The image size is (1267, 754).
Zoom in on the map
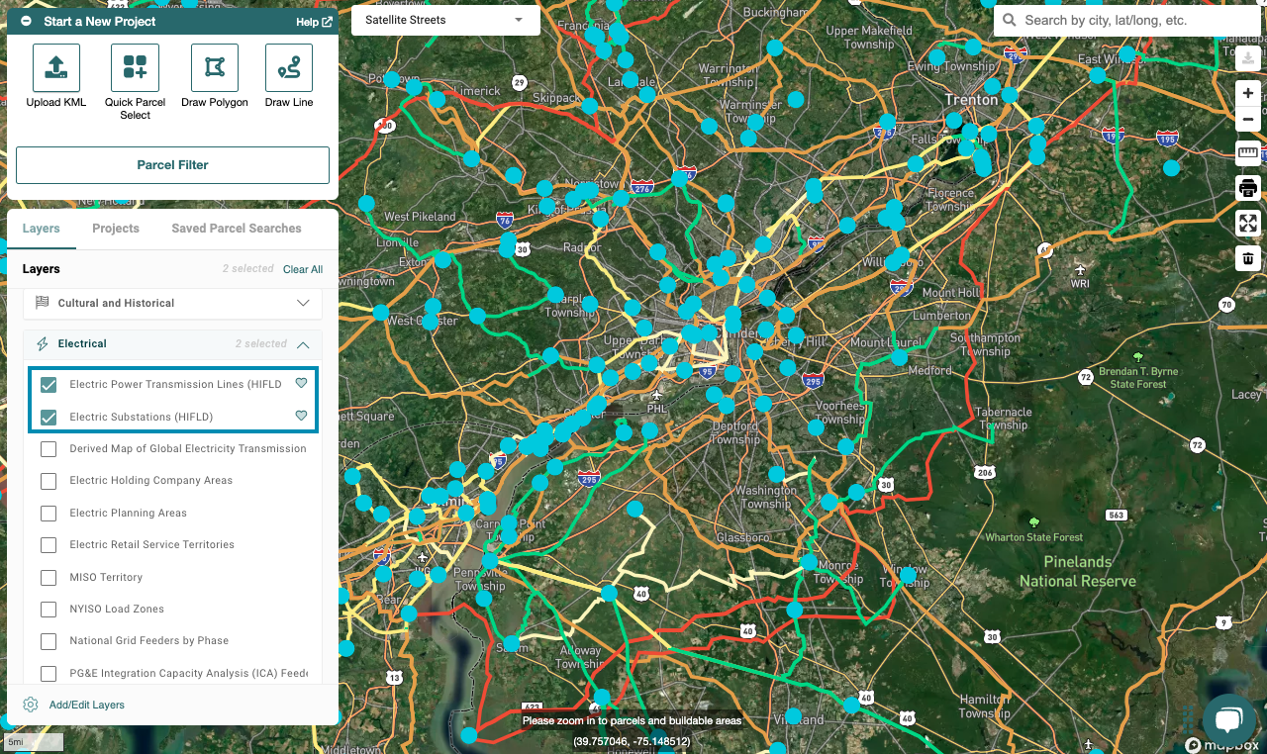(1247, 94)
